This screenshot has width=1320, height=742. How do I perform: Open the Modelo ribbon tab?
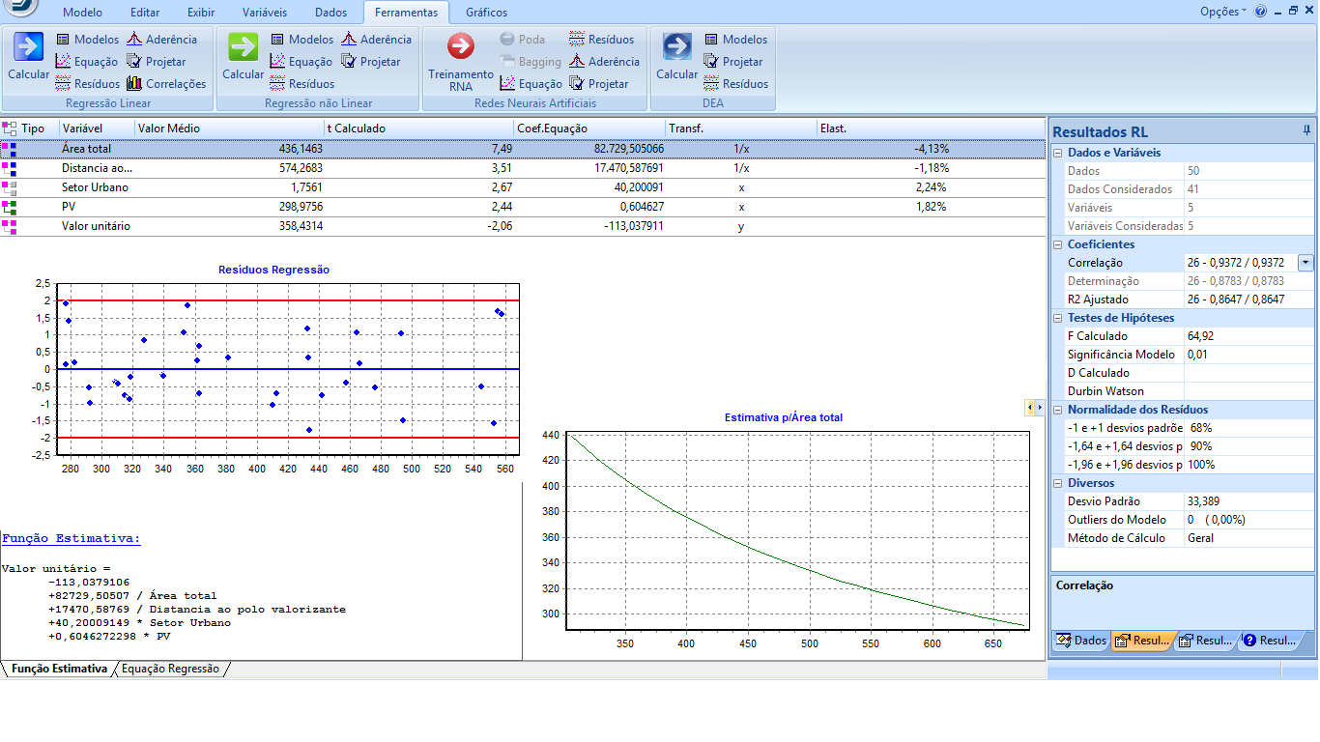pos(83,13)
